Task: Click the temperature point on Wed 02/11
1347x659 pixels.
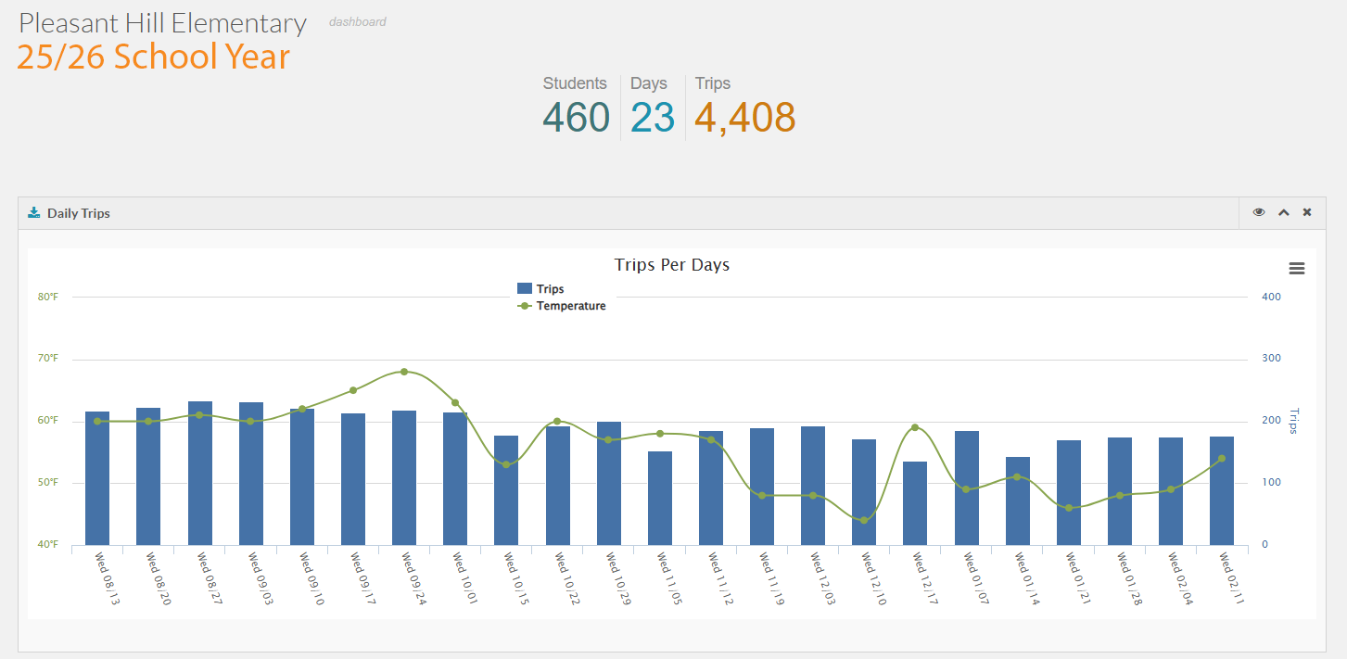Action: 1221,458
